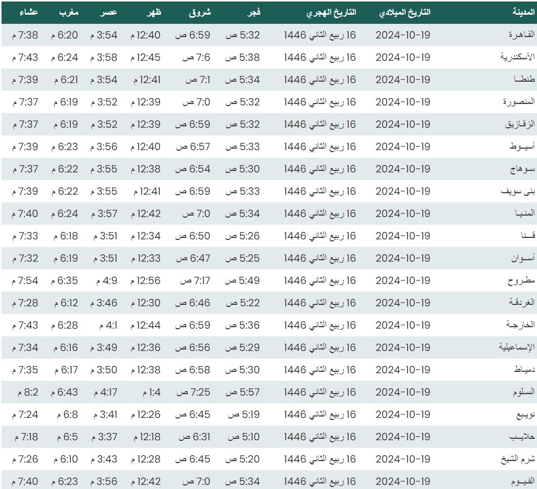
Task: Select the فجر column header
Action: (x=253, y=13)
